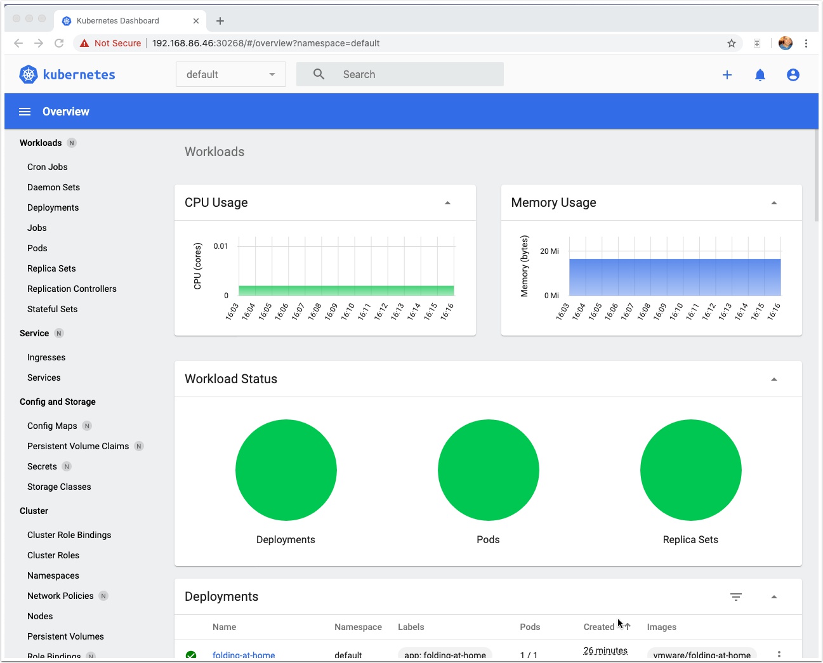Open Ingresses in sidebar
Screen dimensions: 823x663
[46, 357]
